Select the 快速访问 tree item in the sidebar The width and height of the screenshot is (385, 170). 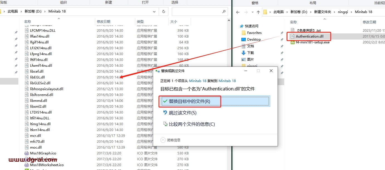coord(252,26)
